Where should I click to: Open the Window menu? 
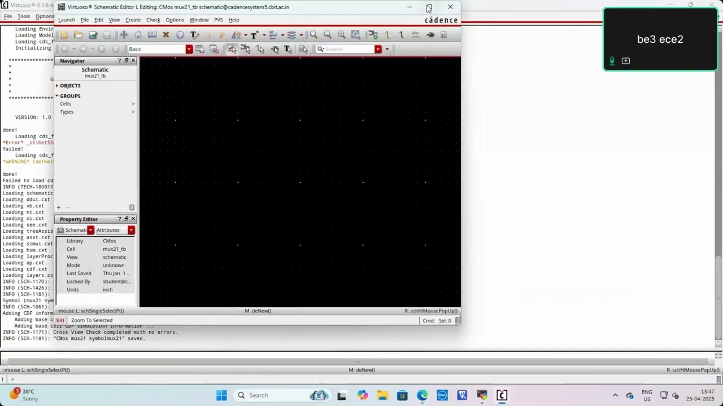199,20
